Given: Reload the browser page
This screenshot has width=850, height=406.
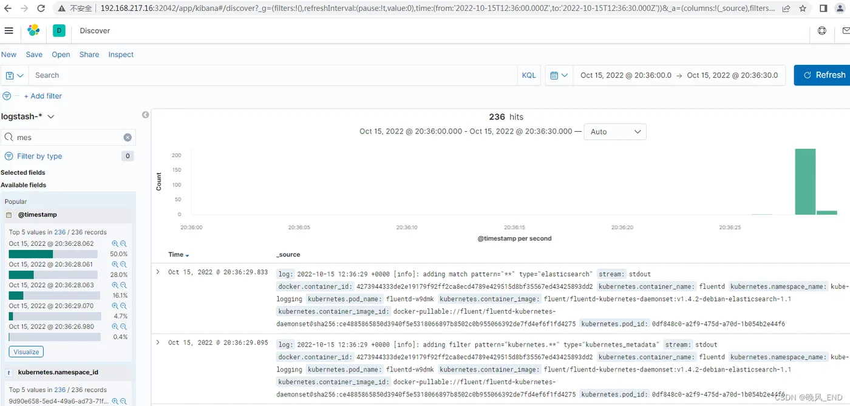Looking at the screenshot, I should click(41, 8).
